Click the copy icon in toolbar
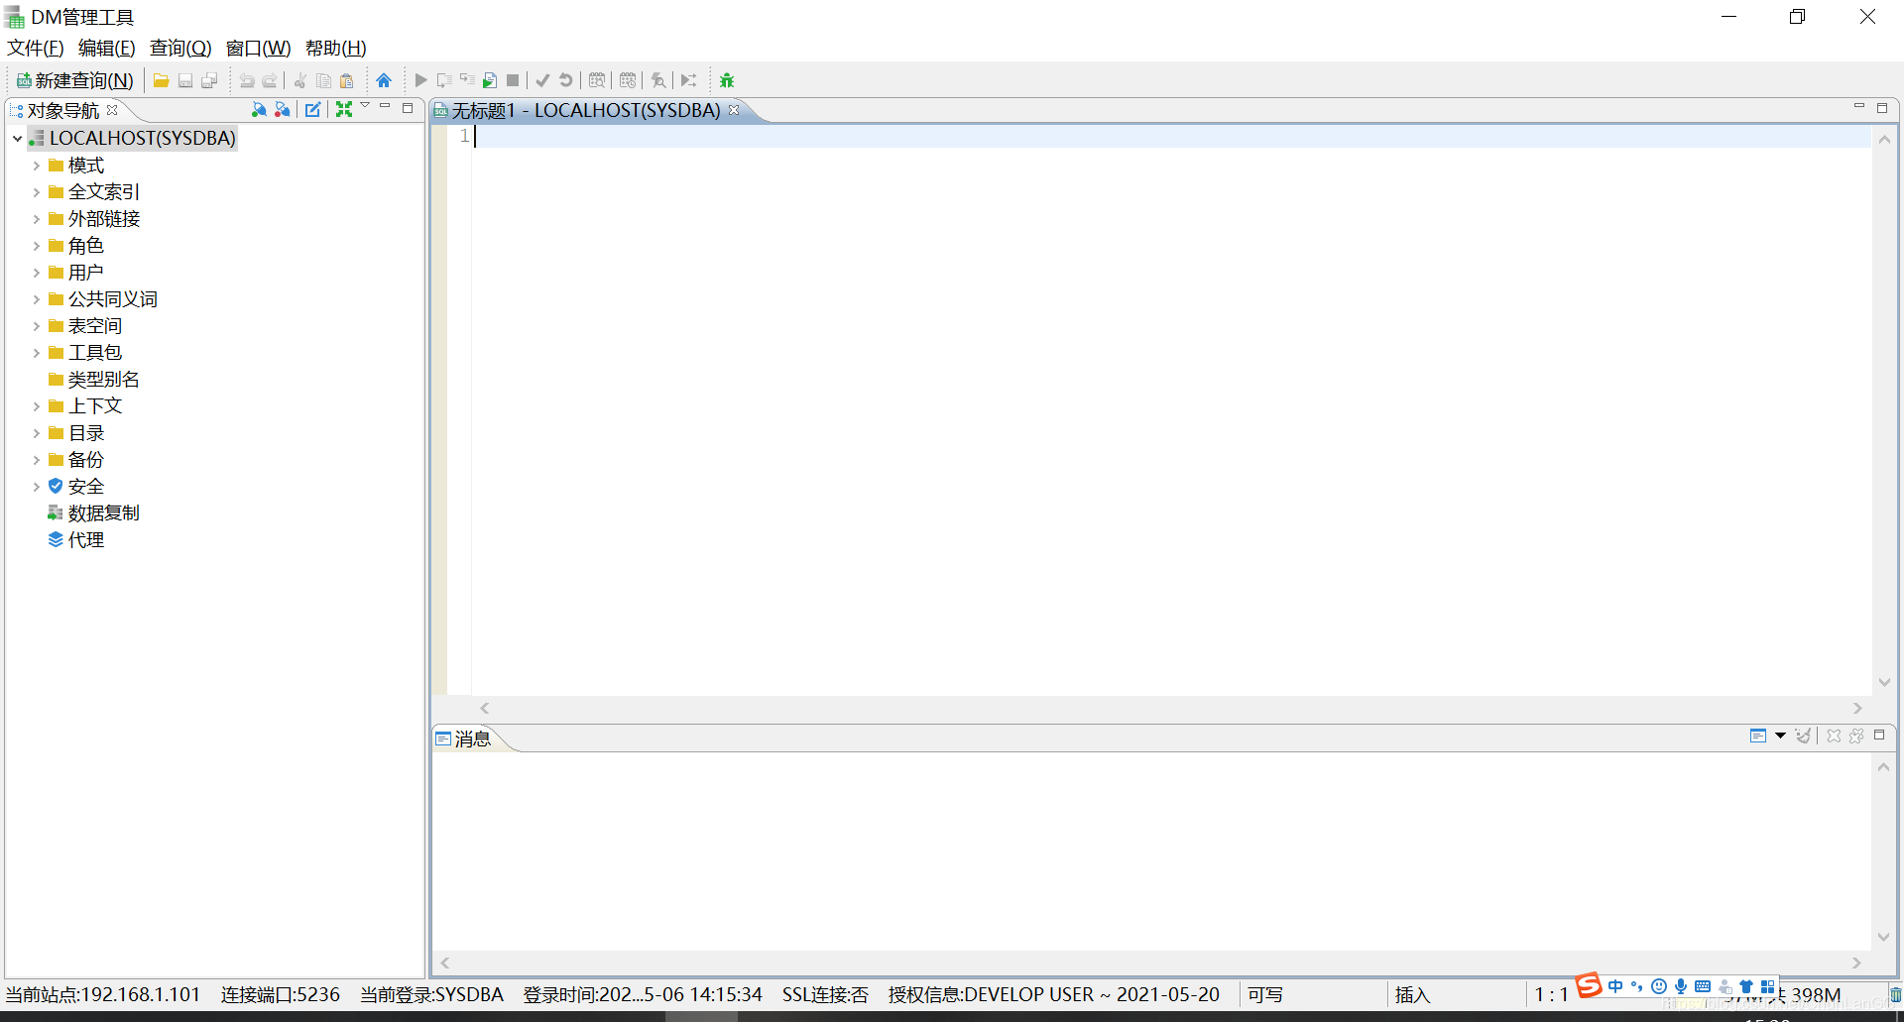This screenshot has width=1904, height=1022. [x=323, y=80]
